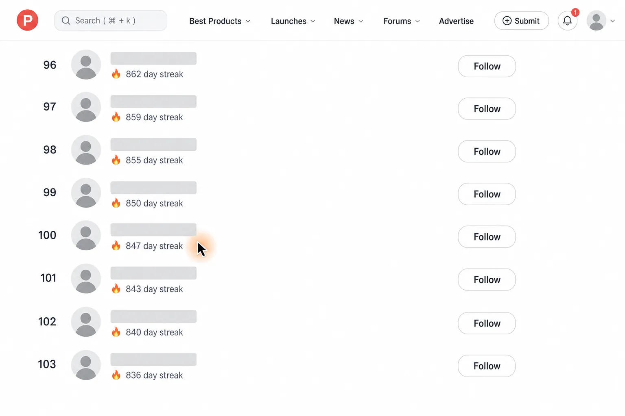Image resolution: width=625 pixels, height=416 pixels.
Task: Click the avatar of rank 100 user
Action: [86, 236]
